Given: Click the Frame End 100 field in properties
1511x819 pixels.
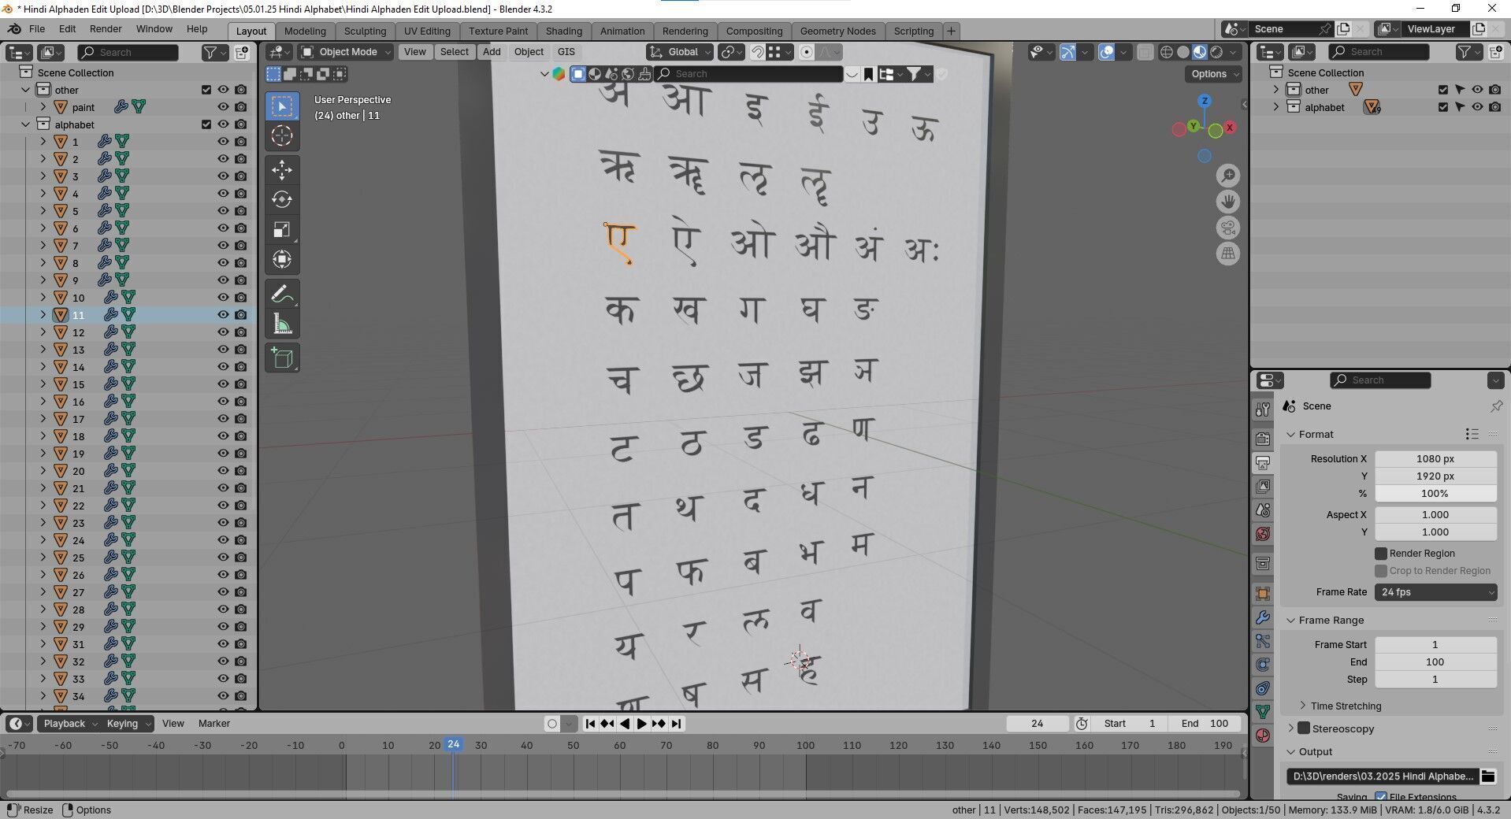Looking at the screenshot, I should coord(1435,662).
